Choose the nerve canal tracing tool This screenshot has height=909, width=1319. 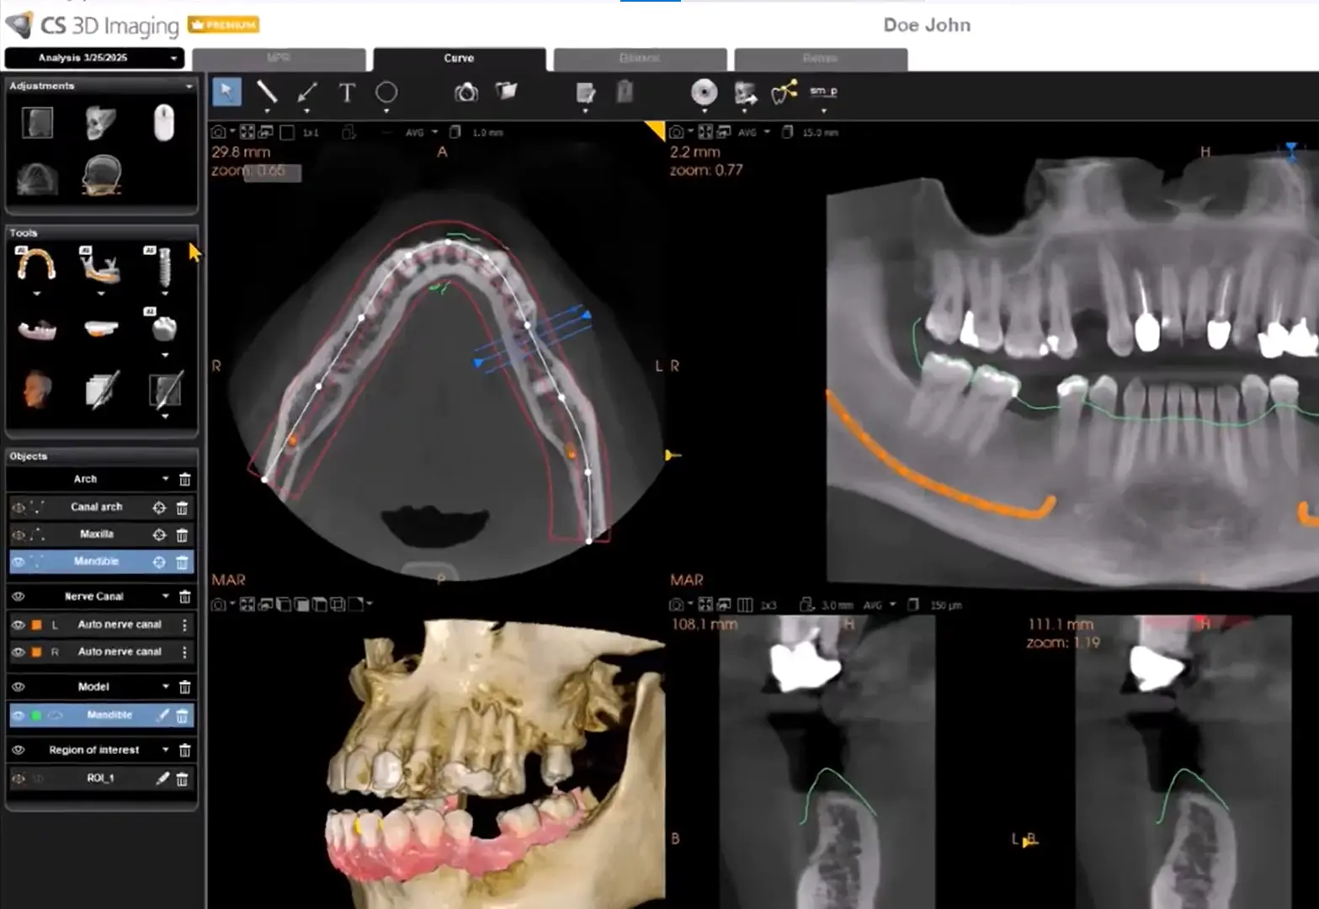click(103, 265)
